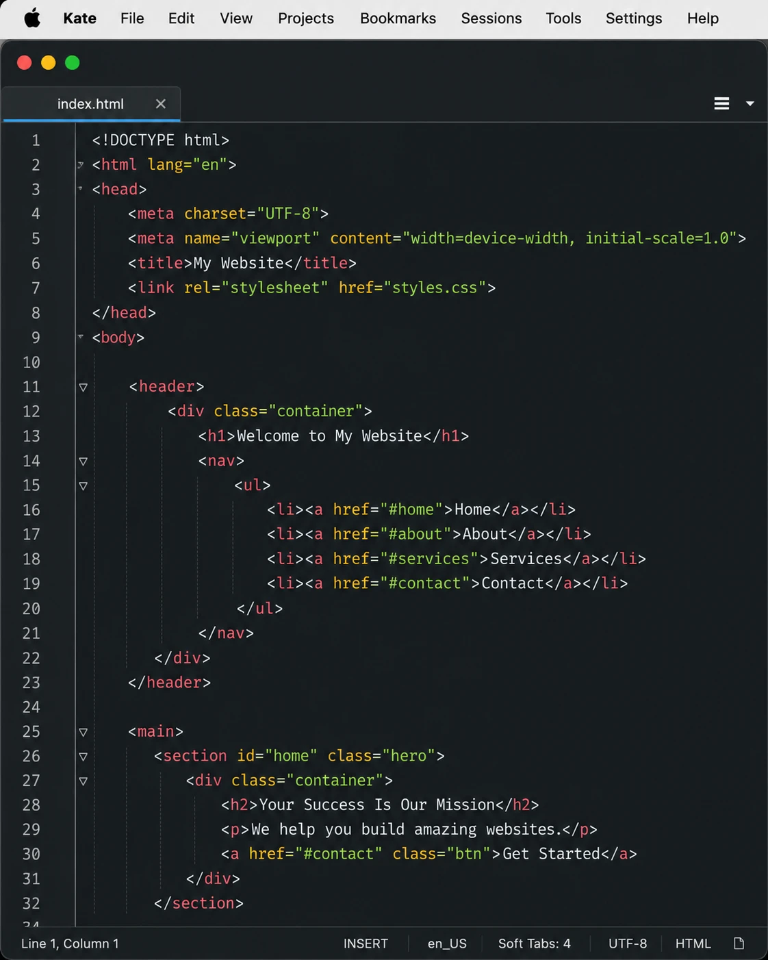Click "hero" class value on line 26
Screen dimensions: 768x960
pos(409,756)
